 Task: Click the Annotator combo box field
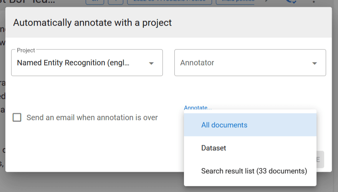[x=242, y=63]
